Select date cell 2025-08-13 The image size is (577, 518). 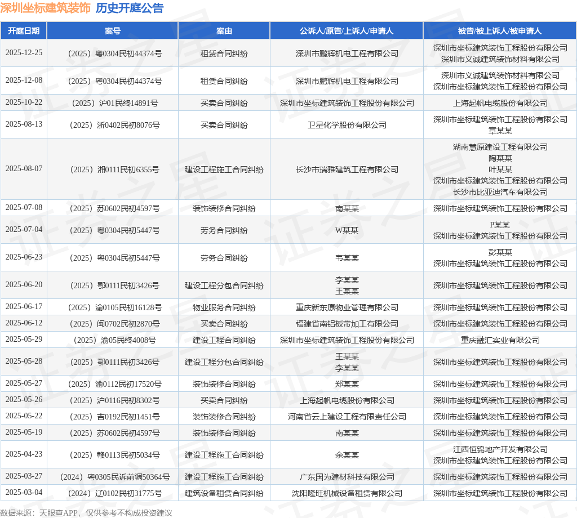pos(24,124)
